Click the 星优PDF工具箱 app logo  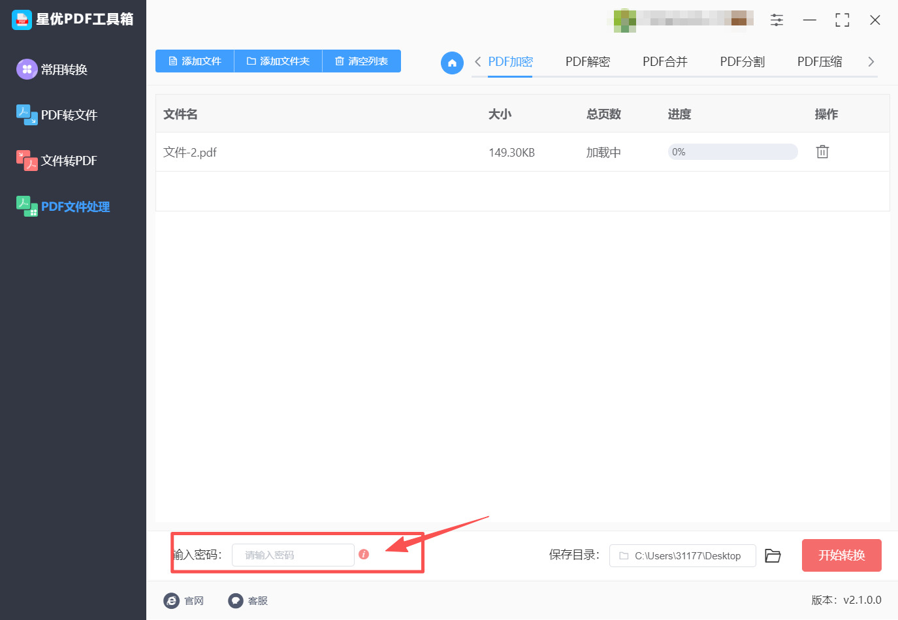click(x=22, y=20)
